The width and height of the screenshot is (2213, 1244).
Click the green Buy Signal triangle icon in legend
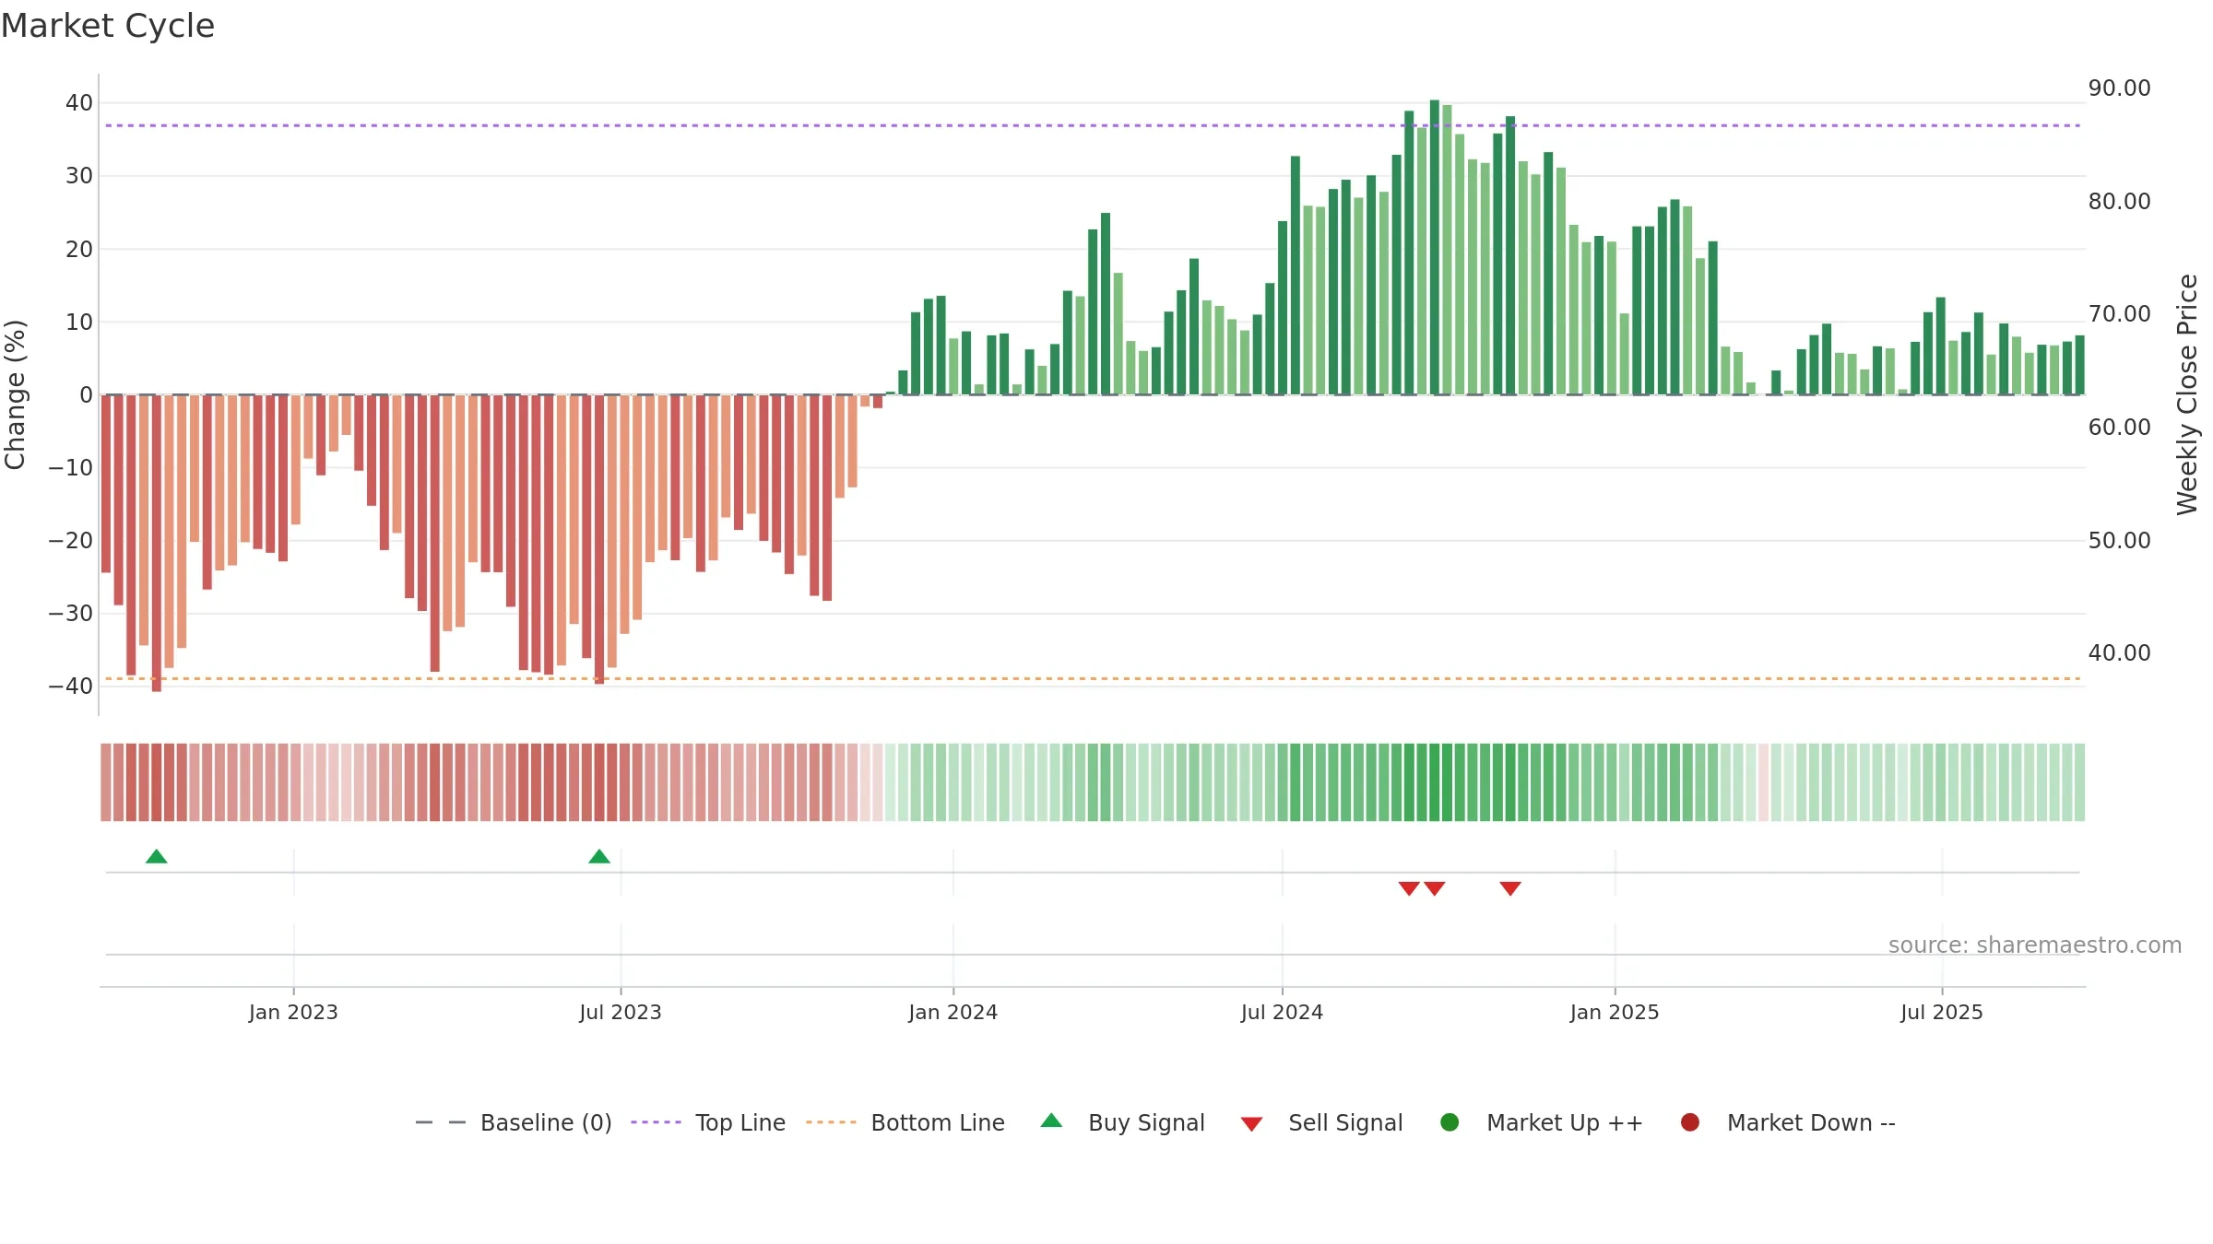pos(1051,1121)
